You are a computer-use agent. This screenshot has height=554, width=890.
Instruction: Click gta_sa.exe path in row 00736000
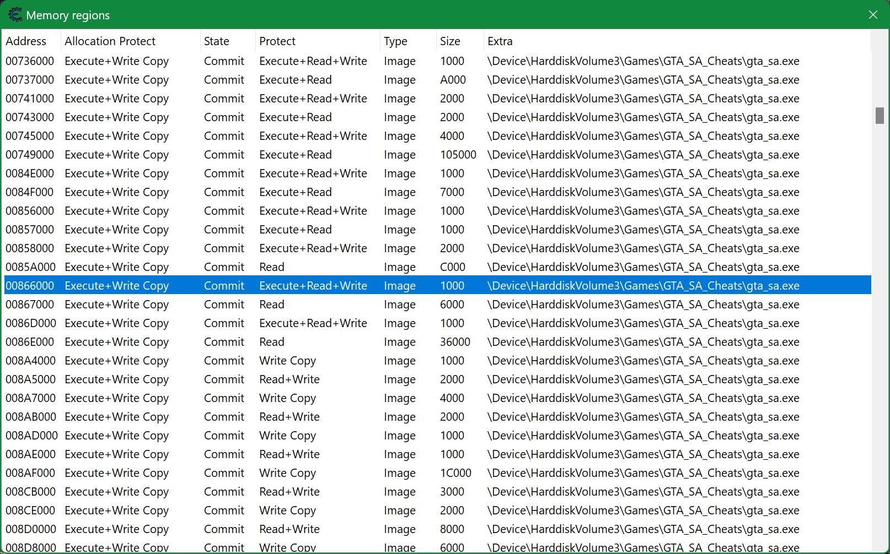tap(644, 61)
